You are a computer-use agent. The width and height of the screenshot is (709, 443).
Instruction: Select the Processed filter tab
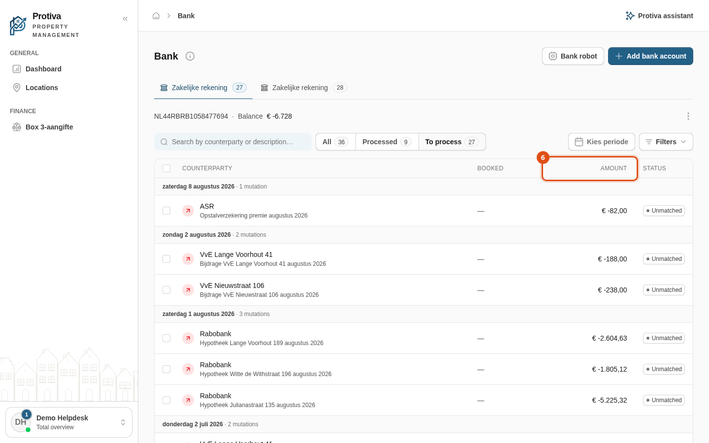(387, 142)
